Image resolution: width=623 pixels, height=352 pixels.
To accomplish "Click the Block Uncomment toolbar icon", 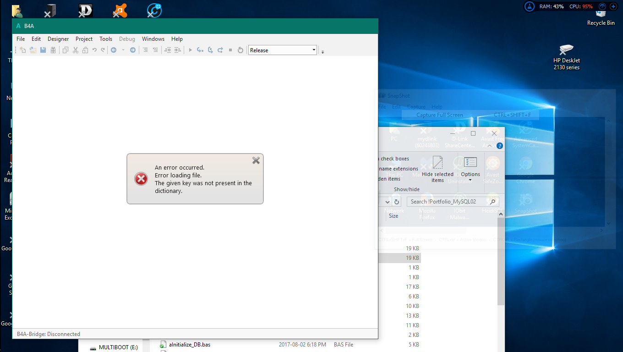I will (155, 50).
